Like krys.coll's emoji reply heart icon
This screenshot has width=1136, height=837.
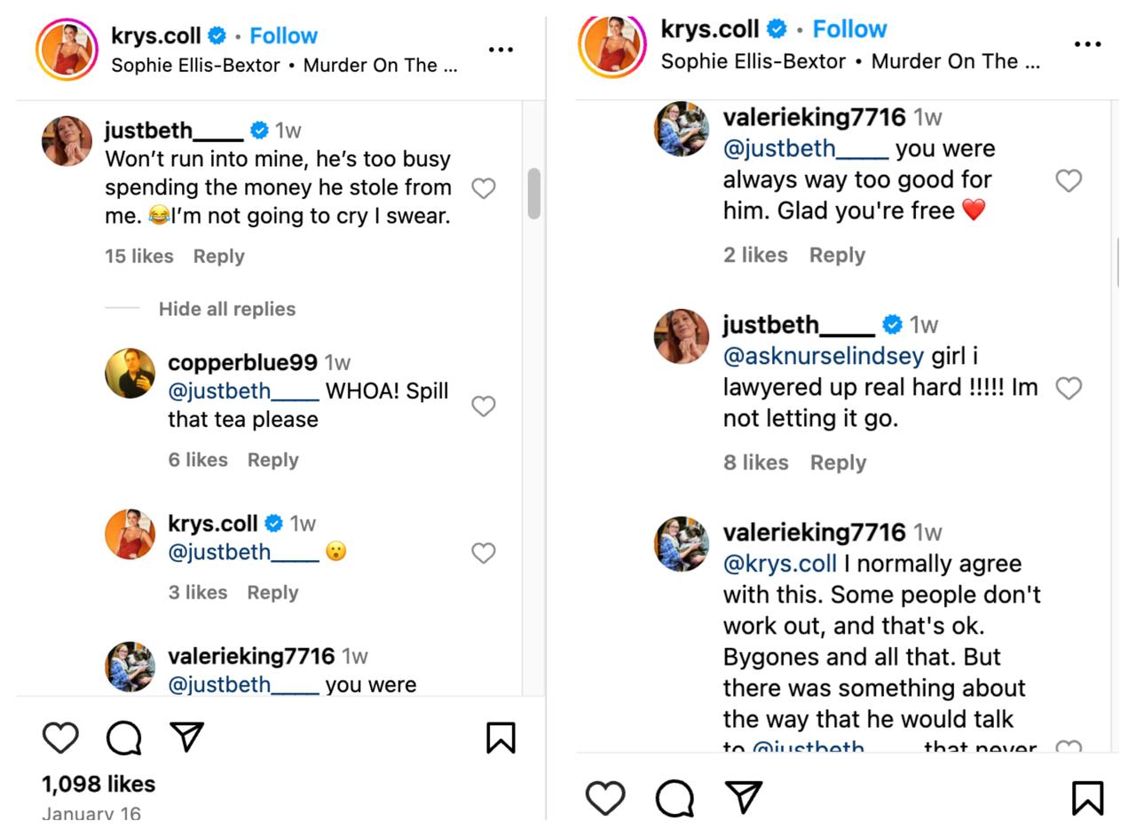pos(483,552)
